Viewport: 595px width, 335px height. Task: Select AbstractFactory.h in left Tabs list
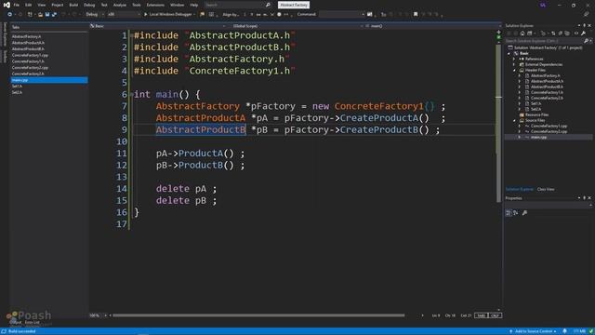26,37
